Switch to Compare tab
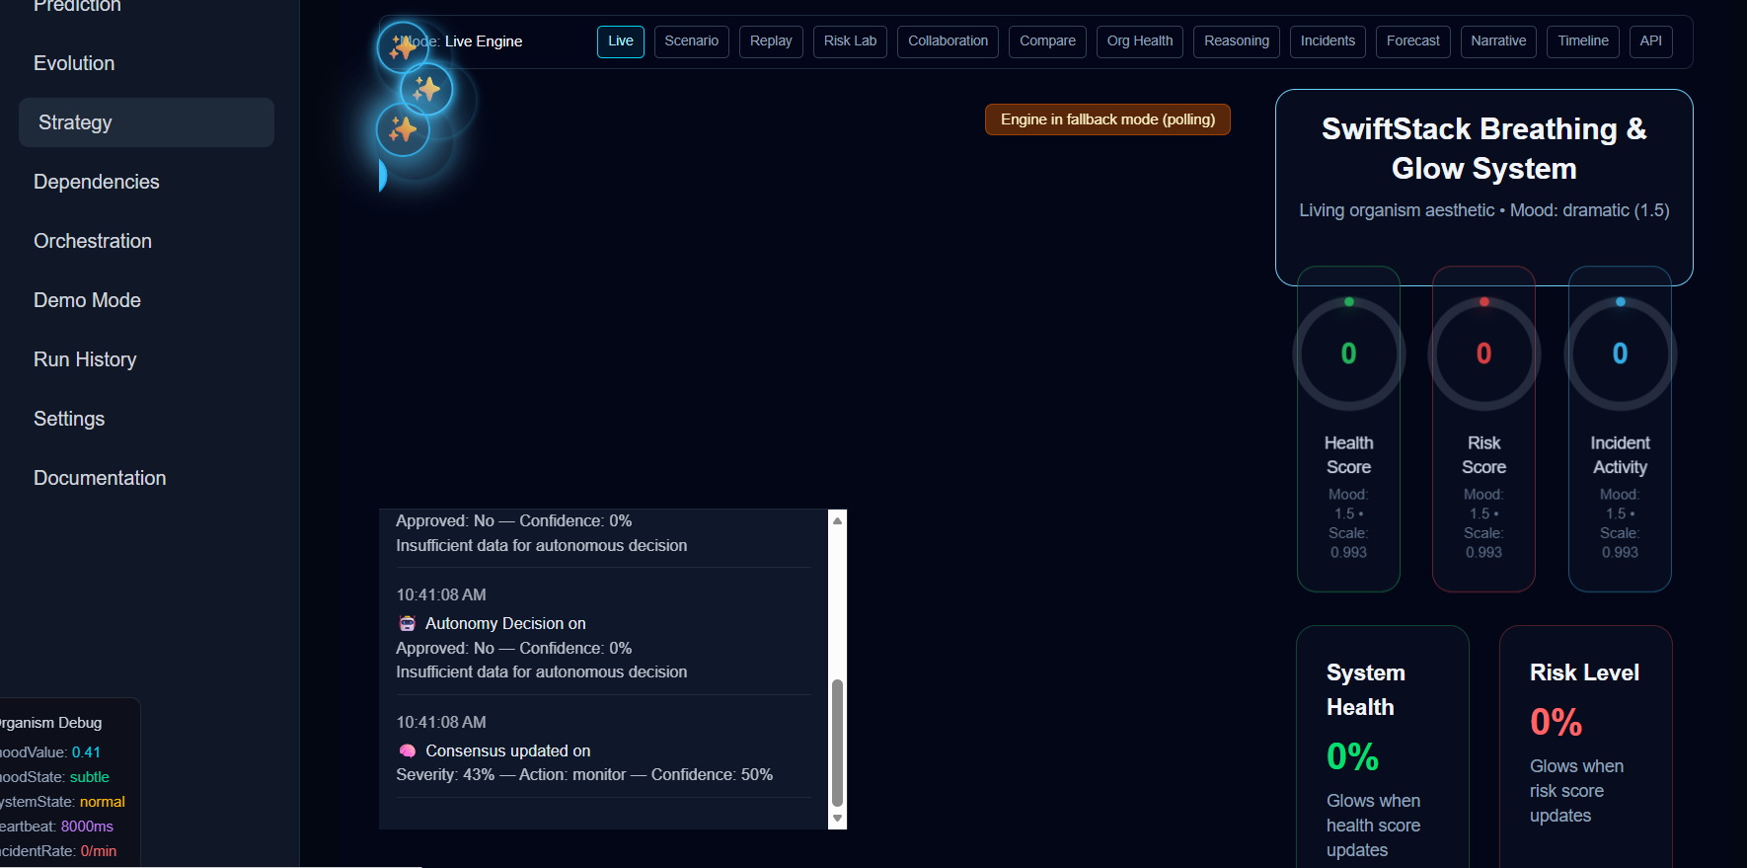Viewport: 1747px width, 868px height. pos(1047,41)
